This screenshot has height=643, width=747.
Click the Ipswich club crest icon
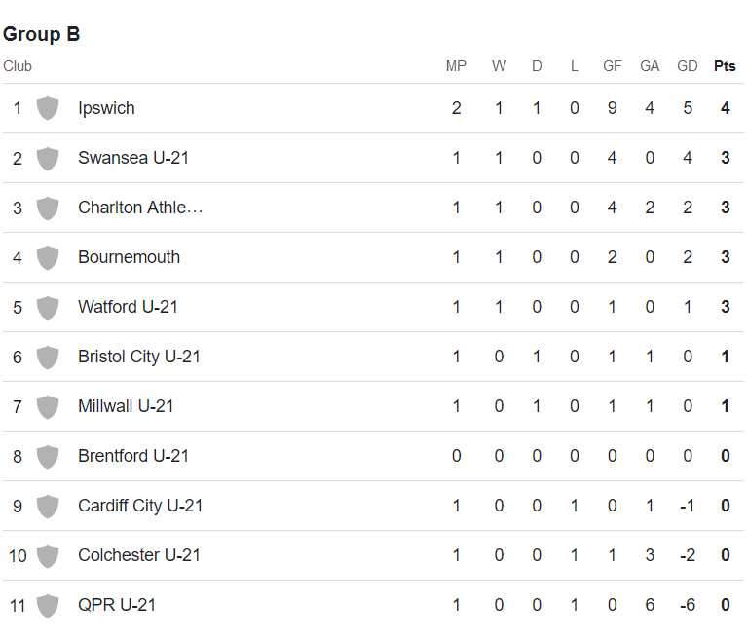coord(48,108)
